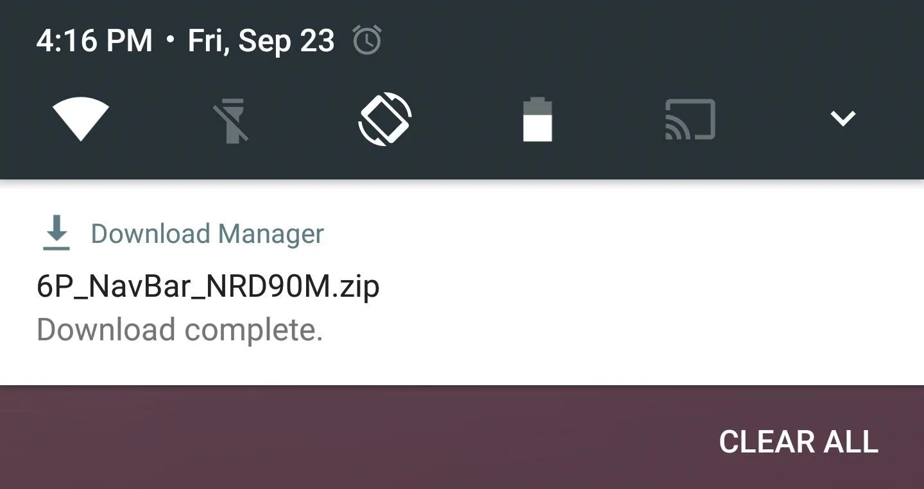Open alarms via the alarm clock icon

click(367, 41)
